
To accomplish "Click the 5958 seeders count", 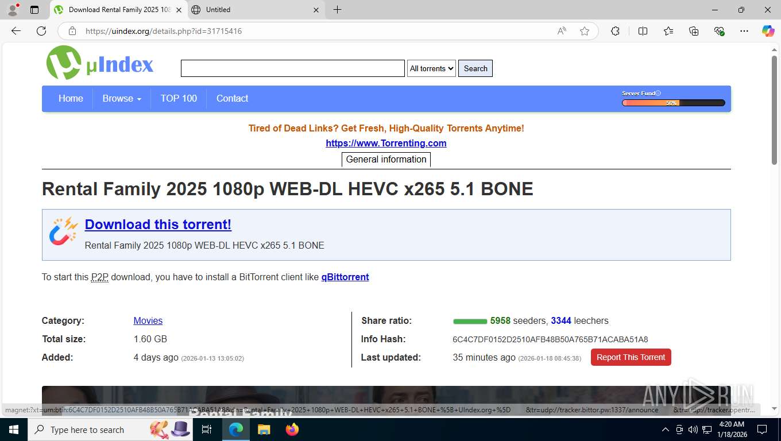I will (500, 321).
